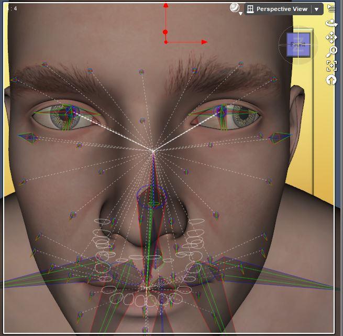Open the draw style dropdown arrow
Viewport: 343px width, 336px height.
coord(241,14)
